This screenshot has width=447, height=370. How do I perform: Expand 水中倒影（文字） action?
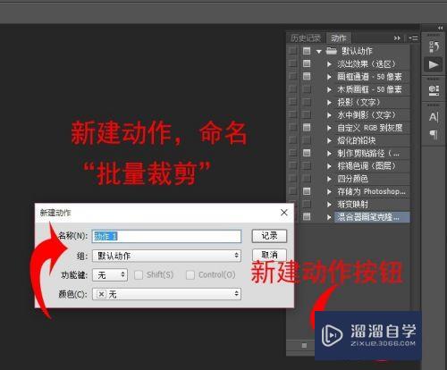pos(329,115)
